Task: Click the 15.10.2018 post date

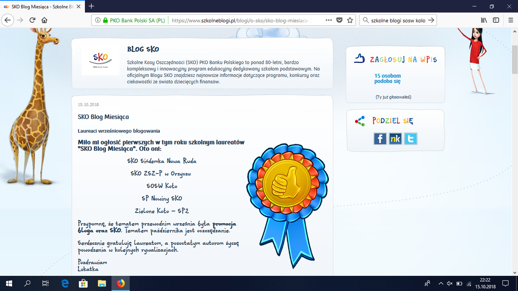Action: tap(88, 105)
